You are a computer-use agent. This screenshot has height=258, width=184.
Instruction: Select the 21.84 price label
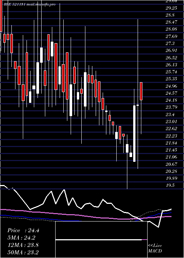click(x=171, y=143)
